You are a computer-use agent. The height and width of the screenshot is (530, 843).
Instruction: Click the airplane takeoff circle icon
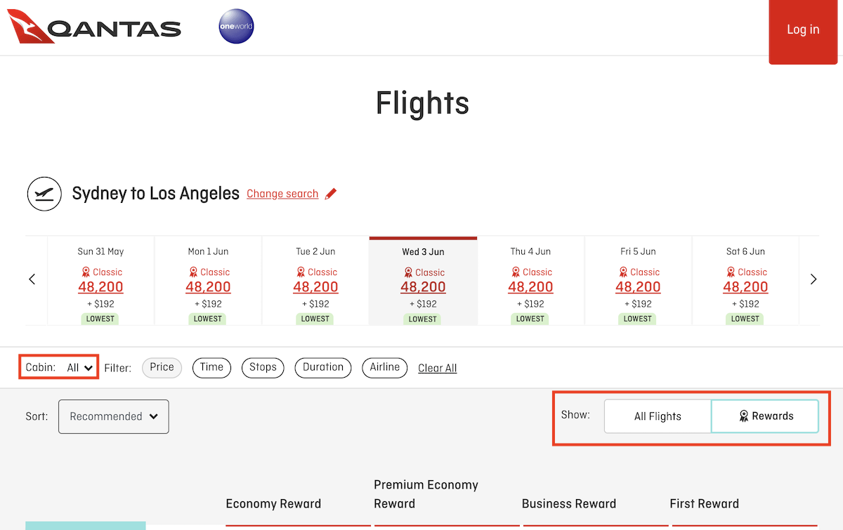(x=44, y=194)
